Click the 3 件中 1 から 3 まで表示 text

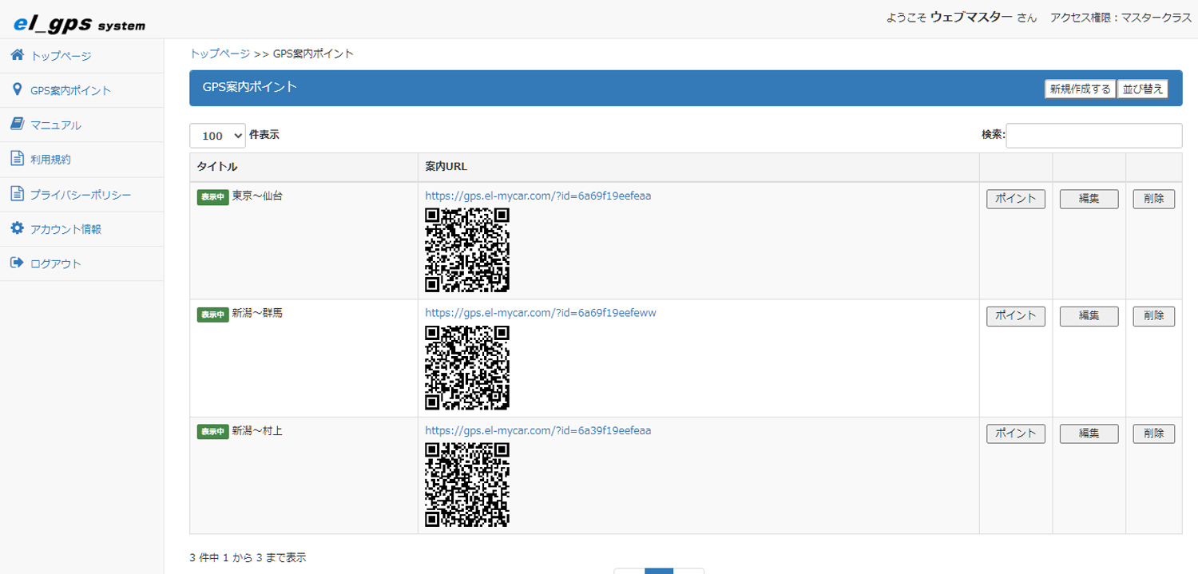coord(248,557)
